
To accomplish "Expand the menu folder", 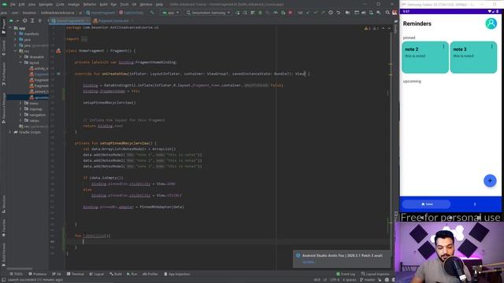I will (x=20, y=103).
